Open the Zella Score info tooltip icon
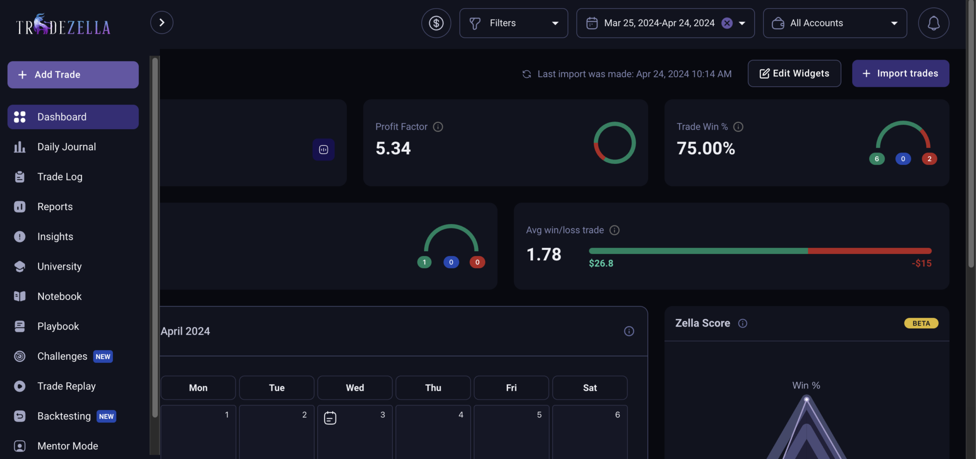The width and height of the screenshot is (976, 459). click(x=743, y=323)
